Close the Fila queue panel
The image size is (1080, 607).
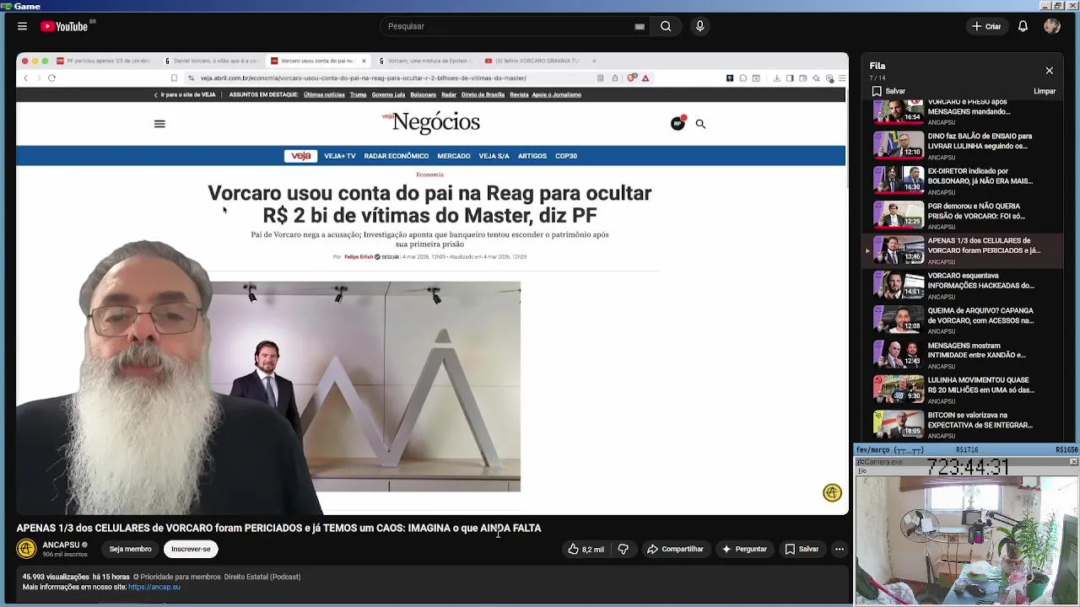coord(1049,71)
